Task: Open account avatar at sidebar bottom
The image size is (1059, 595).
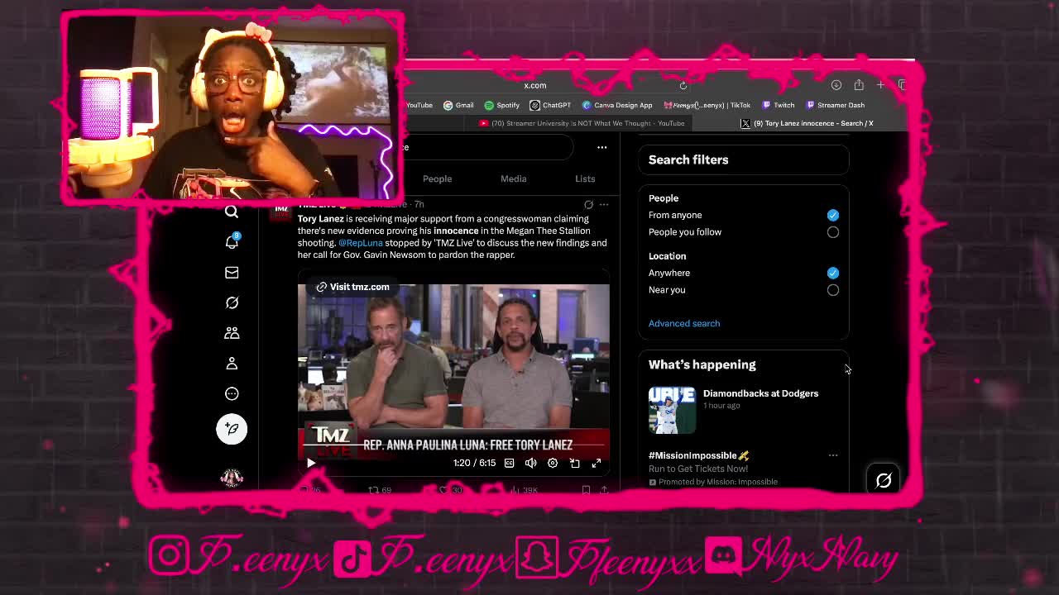Action: pos(232,478)
